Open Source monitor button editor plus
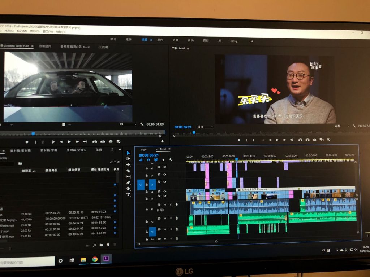Screen dimensions: 370x277 (x=162, y=141)
